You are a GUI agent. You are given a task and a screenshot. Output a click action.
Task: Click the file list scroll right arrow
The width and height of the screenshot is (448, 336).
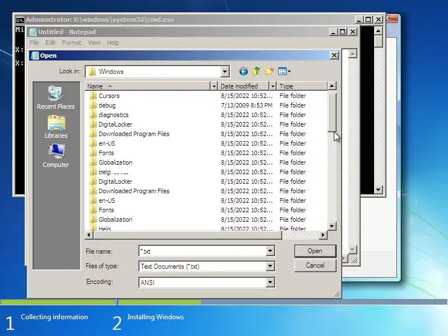[x=323, y=235]
